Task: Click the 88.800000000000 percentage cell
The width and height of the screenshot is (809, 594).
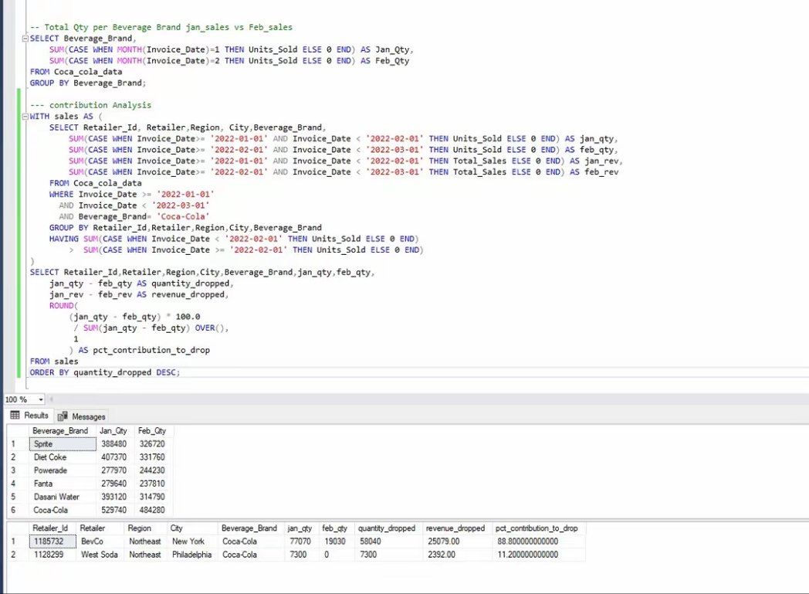Action: tap(539, 541)
